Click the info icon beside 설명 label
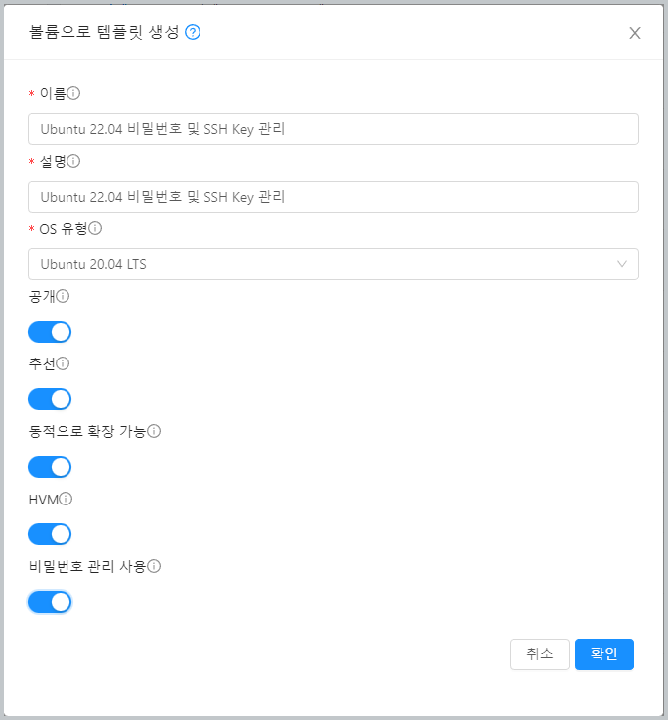Screen dimensions: 668x720 (73, 161)
